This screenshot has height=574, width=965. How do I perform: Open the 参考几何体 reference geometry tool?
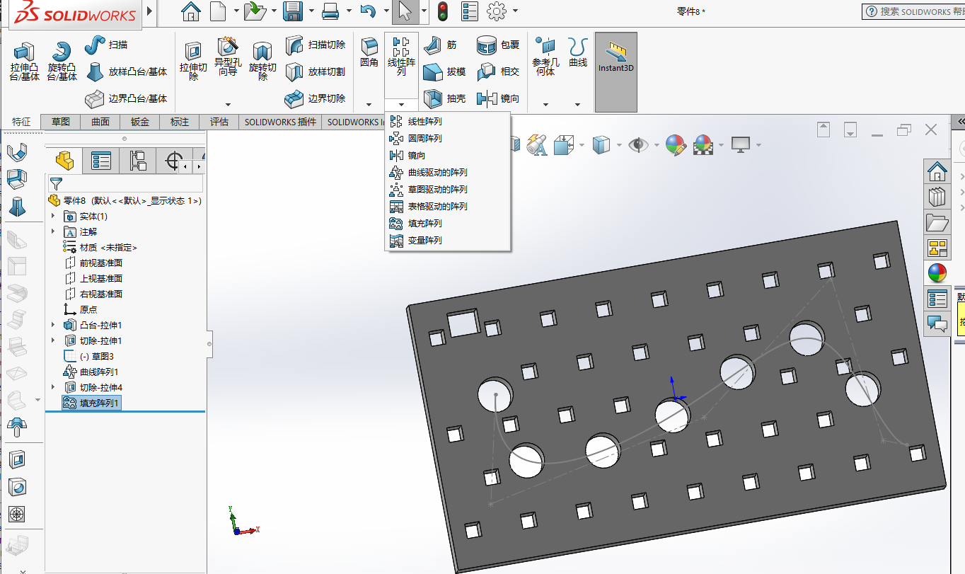click(545, 57)
